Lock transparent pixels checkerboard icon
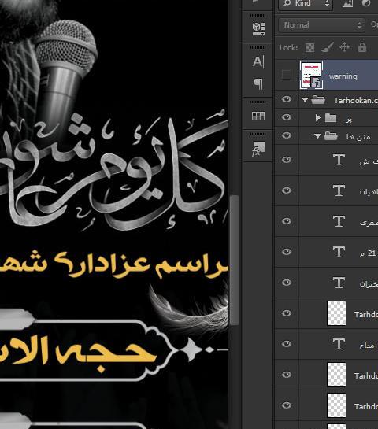378x429 pixels. pyautogui.click(x=309, y=47)
